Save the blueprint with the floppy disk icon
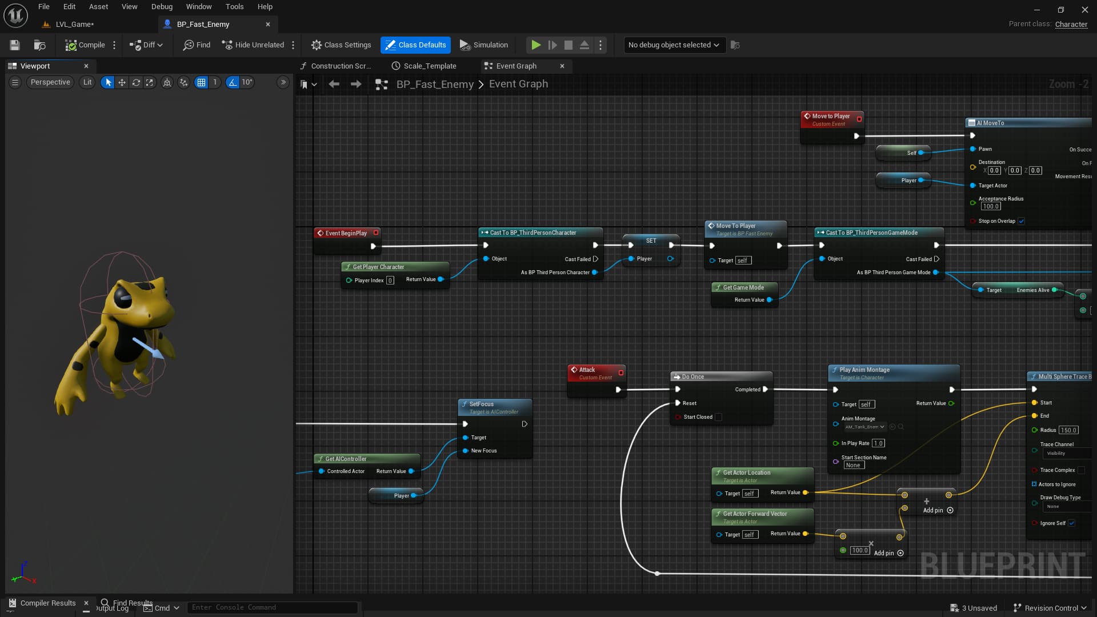The width and height of the screenshot is (1097, 617). (x=15, y=45)
